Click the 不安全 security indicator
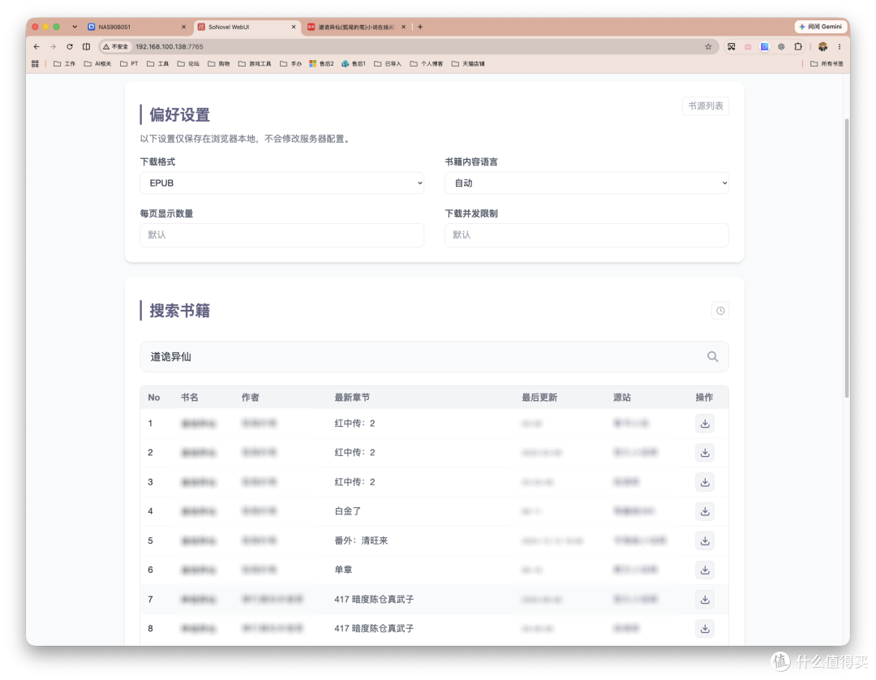 click(116, 47)
